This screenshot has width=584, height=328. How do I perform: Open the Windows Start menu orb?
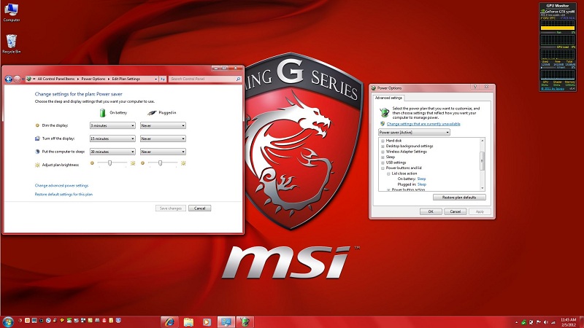(7, 321)
